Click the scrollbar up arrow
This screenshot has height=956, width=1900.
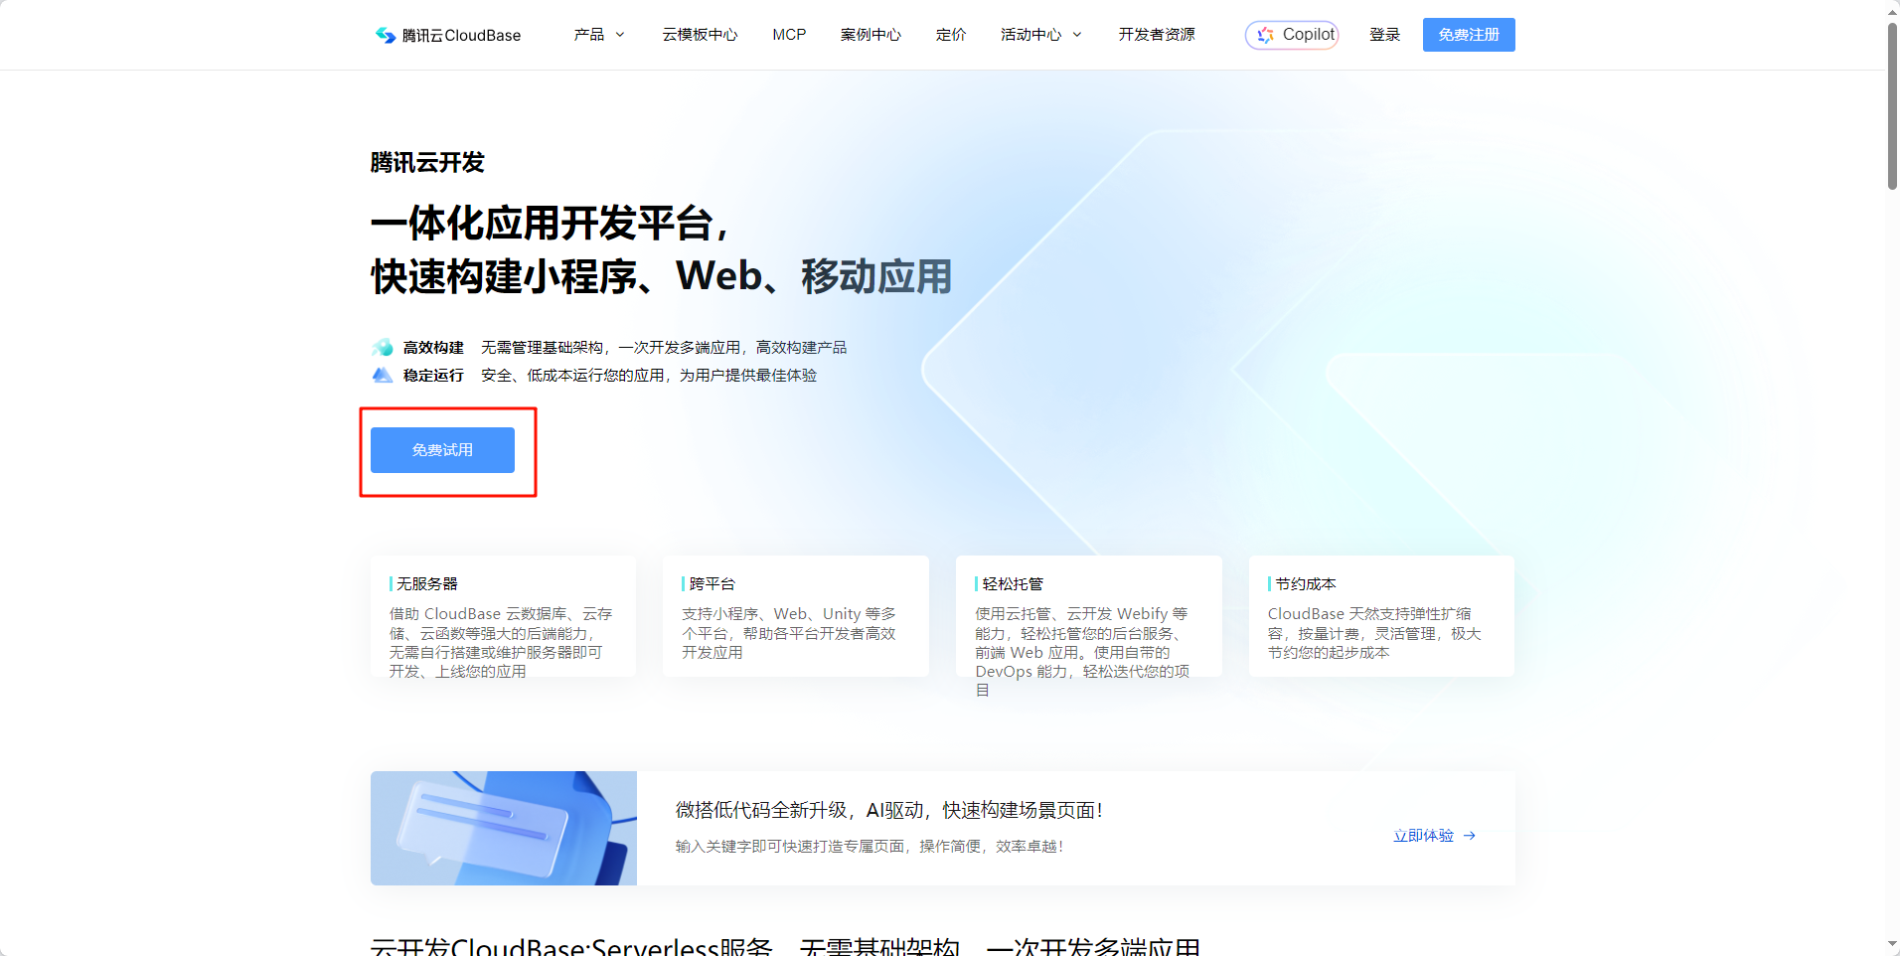point(1893,11)
